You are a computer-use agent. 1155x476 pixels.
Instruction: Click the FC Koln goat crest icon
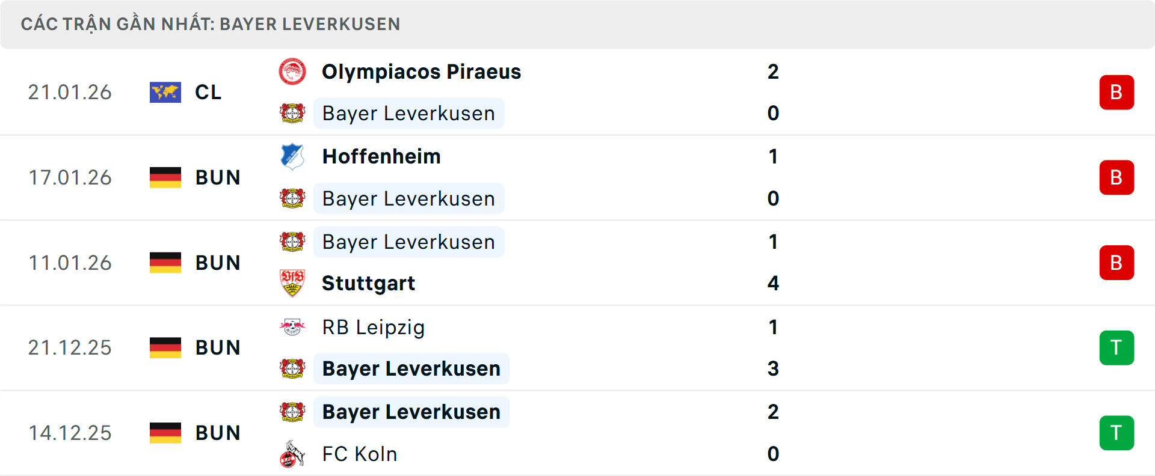pos(293,454)
